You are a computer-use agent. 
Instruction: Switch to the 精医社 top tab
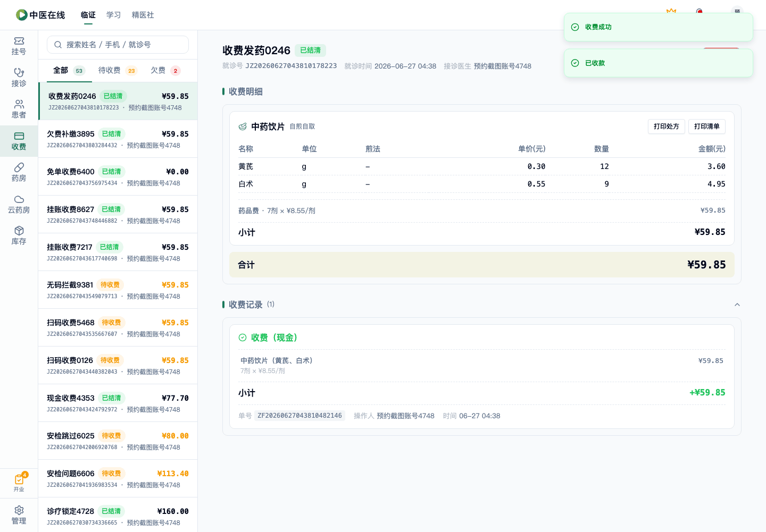click(x=143, y=15)
